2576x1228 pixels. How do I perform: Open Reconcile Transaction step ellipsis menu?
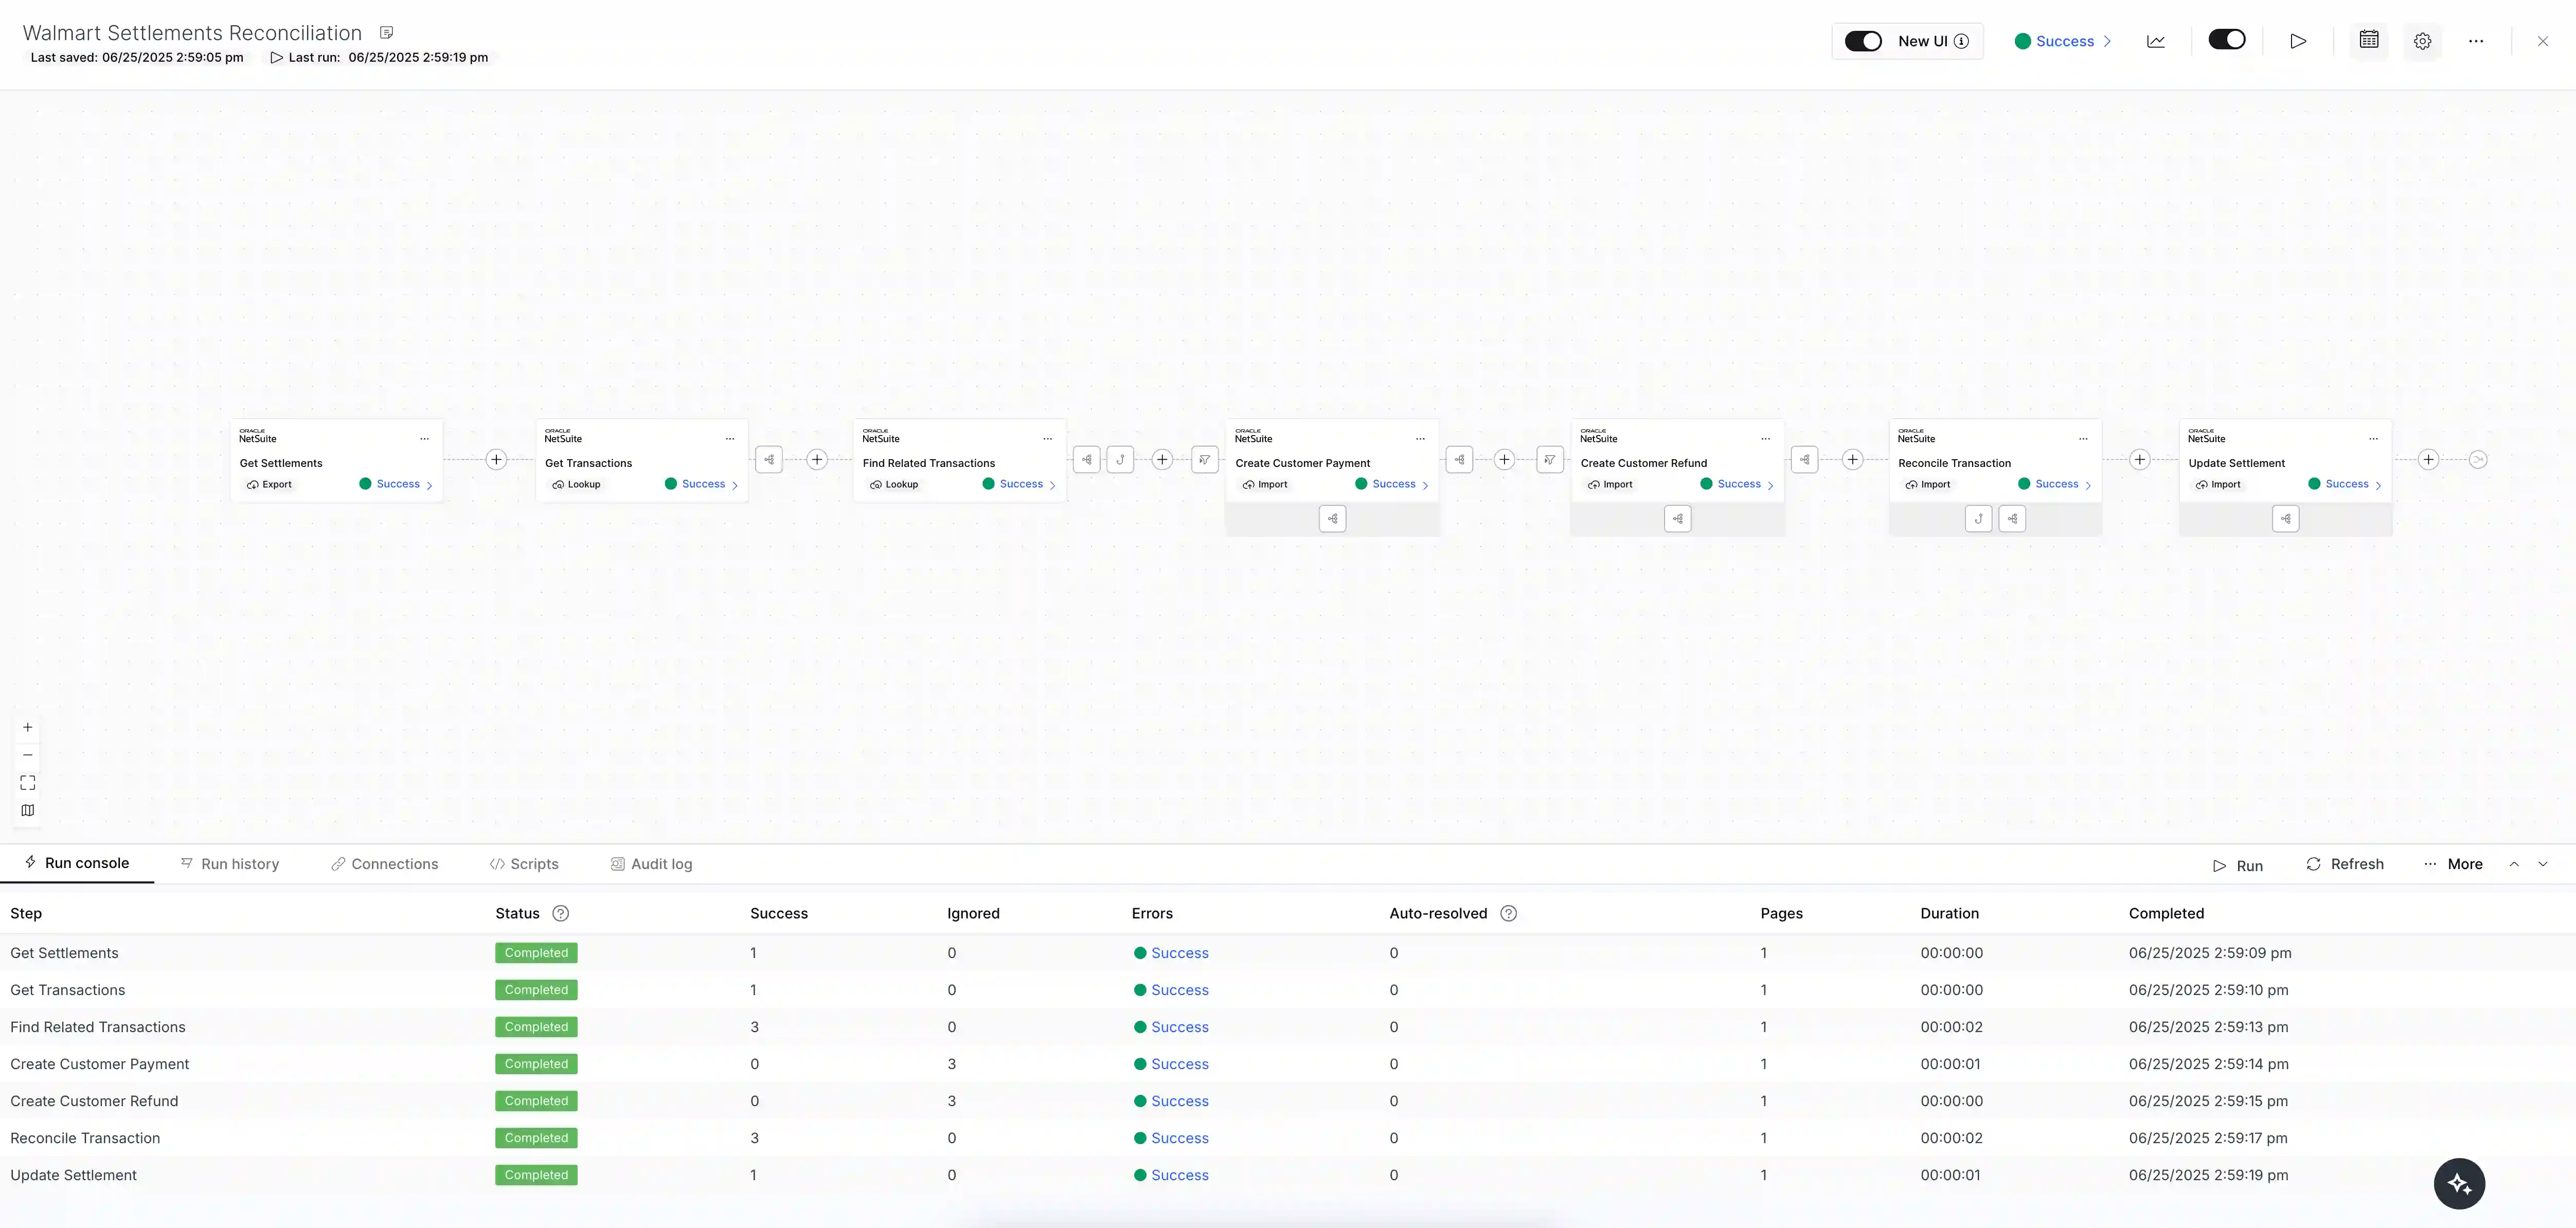[x=2083, y=439]
